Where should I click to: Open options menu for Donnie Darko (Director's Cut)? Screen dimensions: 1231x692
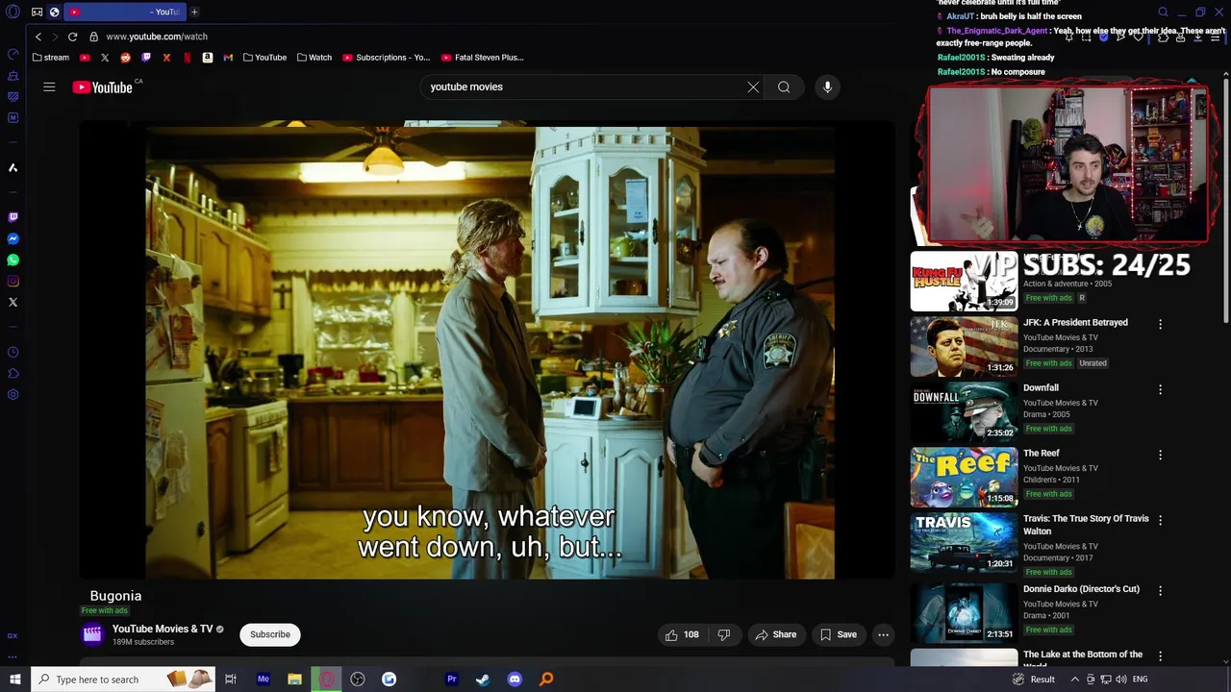(x=1160, y=591)
